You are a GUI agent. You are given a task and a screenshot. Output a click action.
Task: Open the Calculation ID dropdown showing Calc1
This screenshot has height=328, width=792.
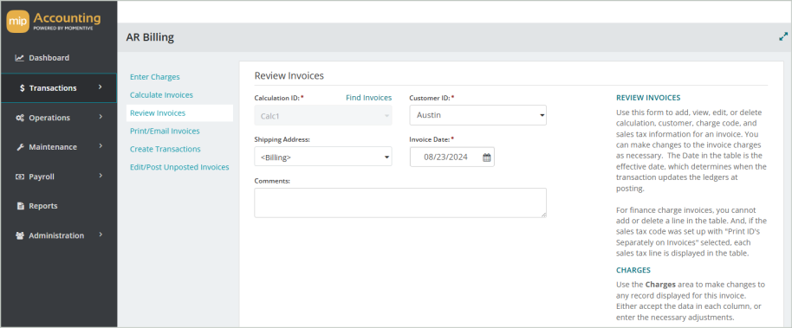click(323, 115)
